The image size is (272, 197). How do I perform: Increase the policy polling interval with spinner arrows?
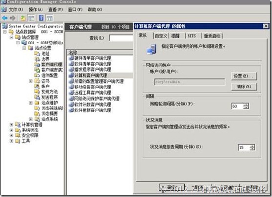[x=246, y=105]
